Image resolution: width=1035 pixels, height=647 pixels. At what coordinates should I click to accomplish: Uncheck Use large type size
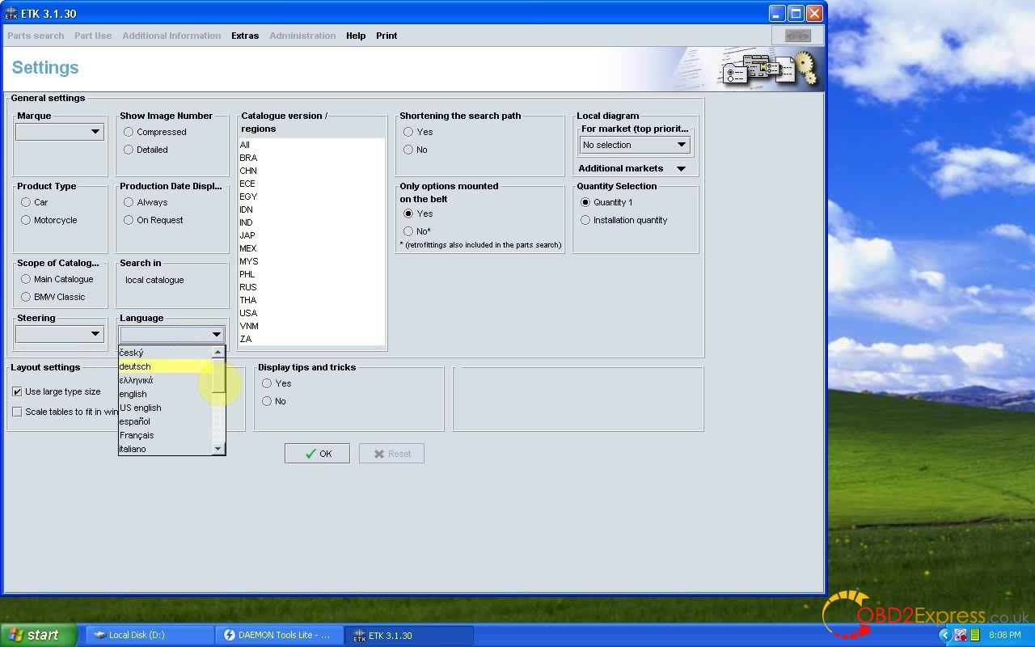pos(17,391)
